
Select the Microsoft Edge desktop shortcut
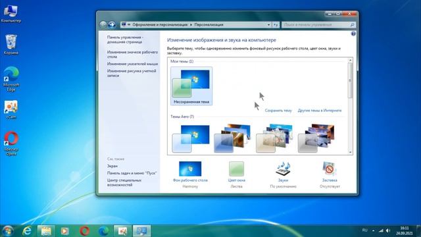click(x=11, y=79)
